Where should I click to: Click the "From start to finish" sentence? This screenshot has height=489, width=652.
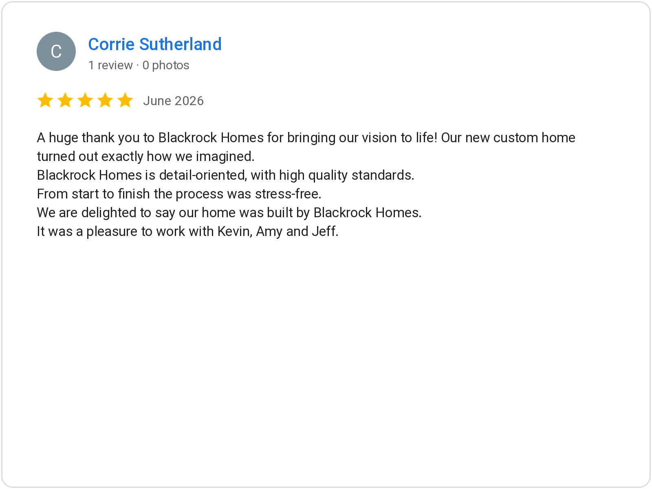[x=179, y=194]
